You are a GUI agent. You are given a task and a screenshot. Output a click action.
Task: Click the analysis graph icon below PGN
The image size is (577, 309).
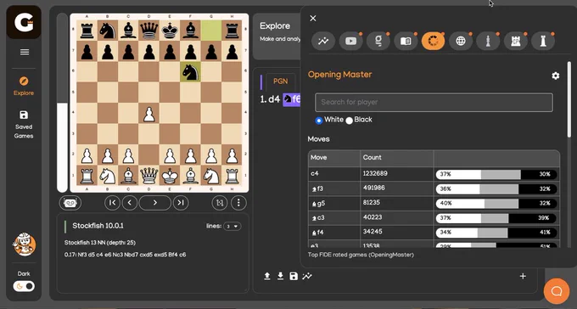pos(307,276)
